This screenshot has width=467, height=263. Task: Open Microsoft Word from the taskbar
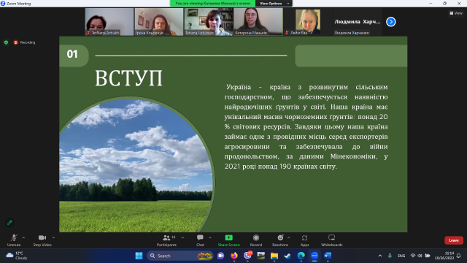[328, 256]
